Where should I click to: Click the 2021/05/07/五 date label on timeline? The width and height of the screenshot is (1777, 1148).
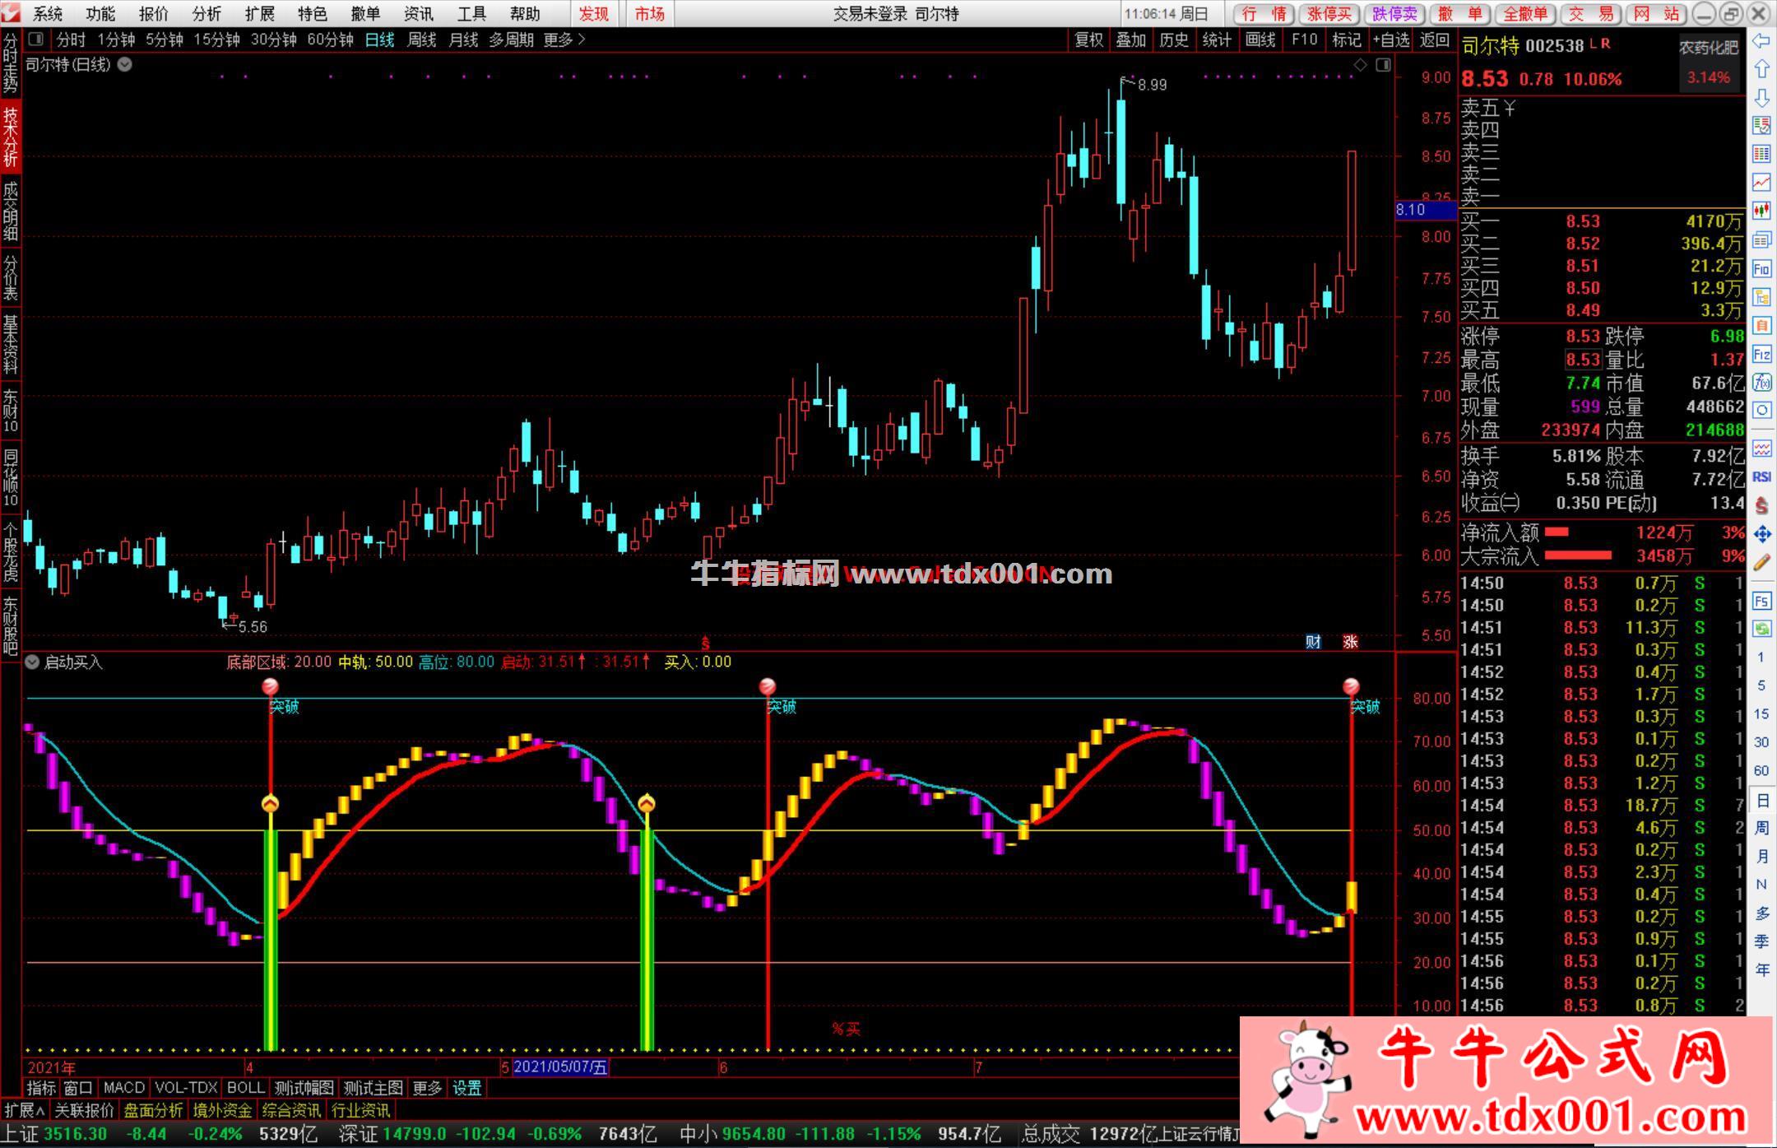point(560,1067)
